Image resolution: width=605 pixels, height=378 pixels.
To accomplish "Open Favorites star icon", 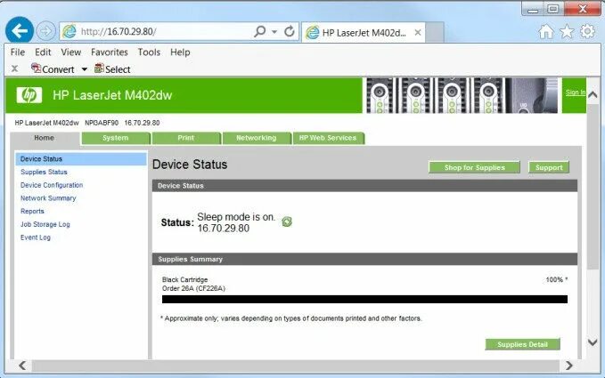I will (567, 31).
